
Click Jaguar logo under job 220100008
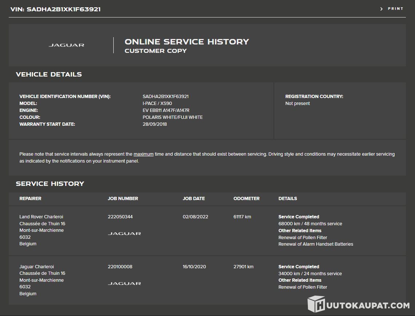tap(124, 284)
